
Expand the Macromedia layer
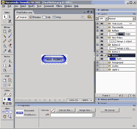coord(97,27)
